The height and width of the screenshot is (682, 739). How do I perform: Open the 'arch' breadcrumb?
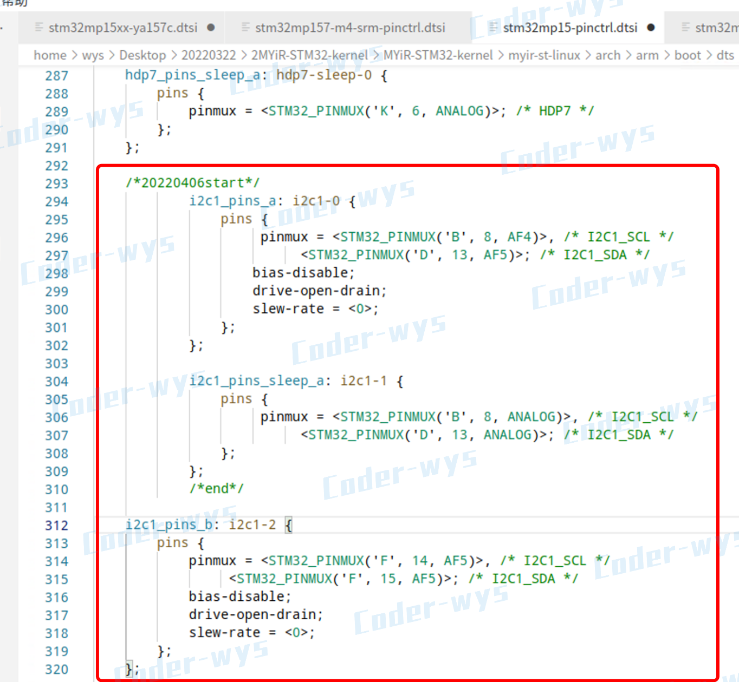click(608, 55)
